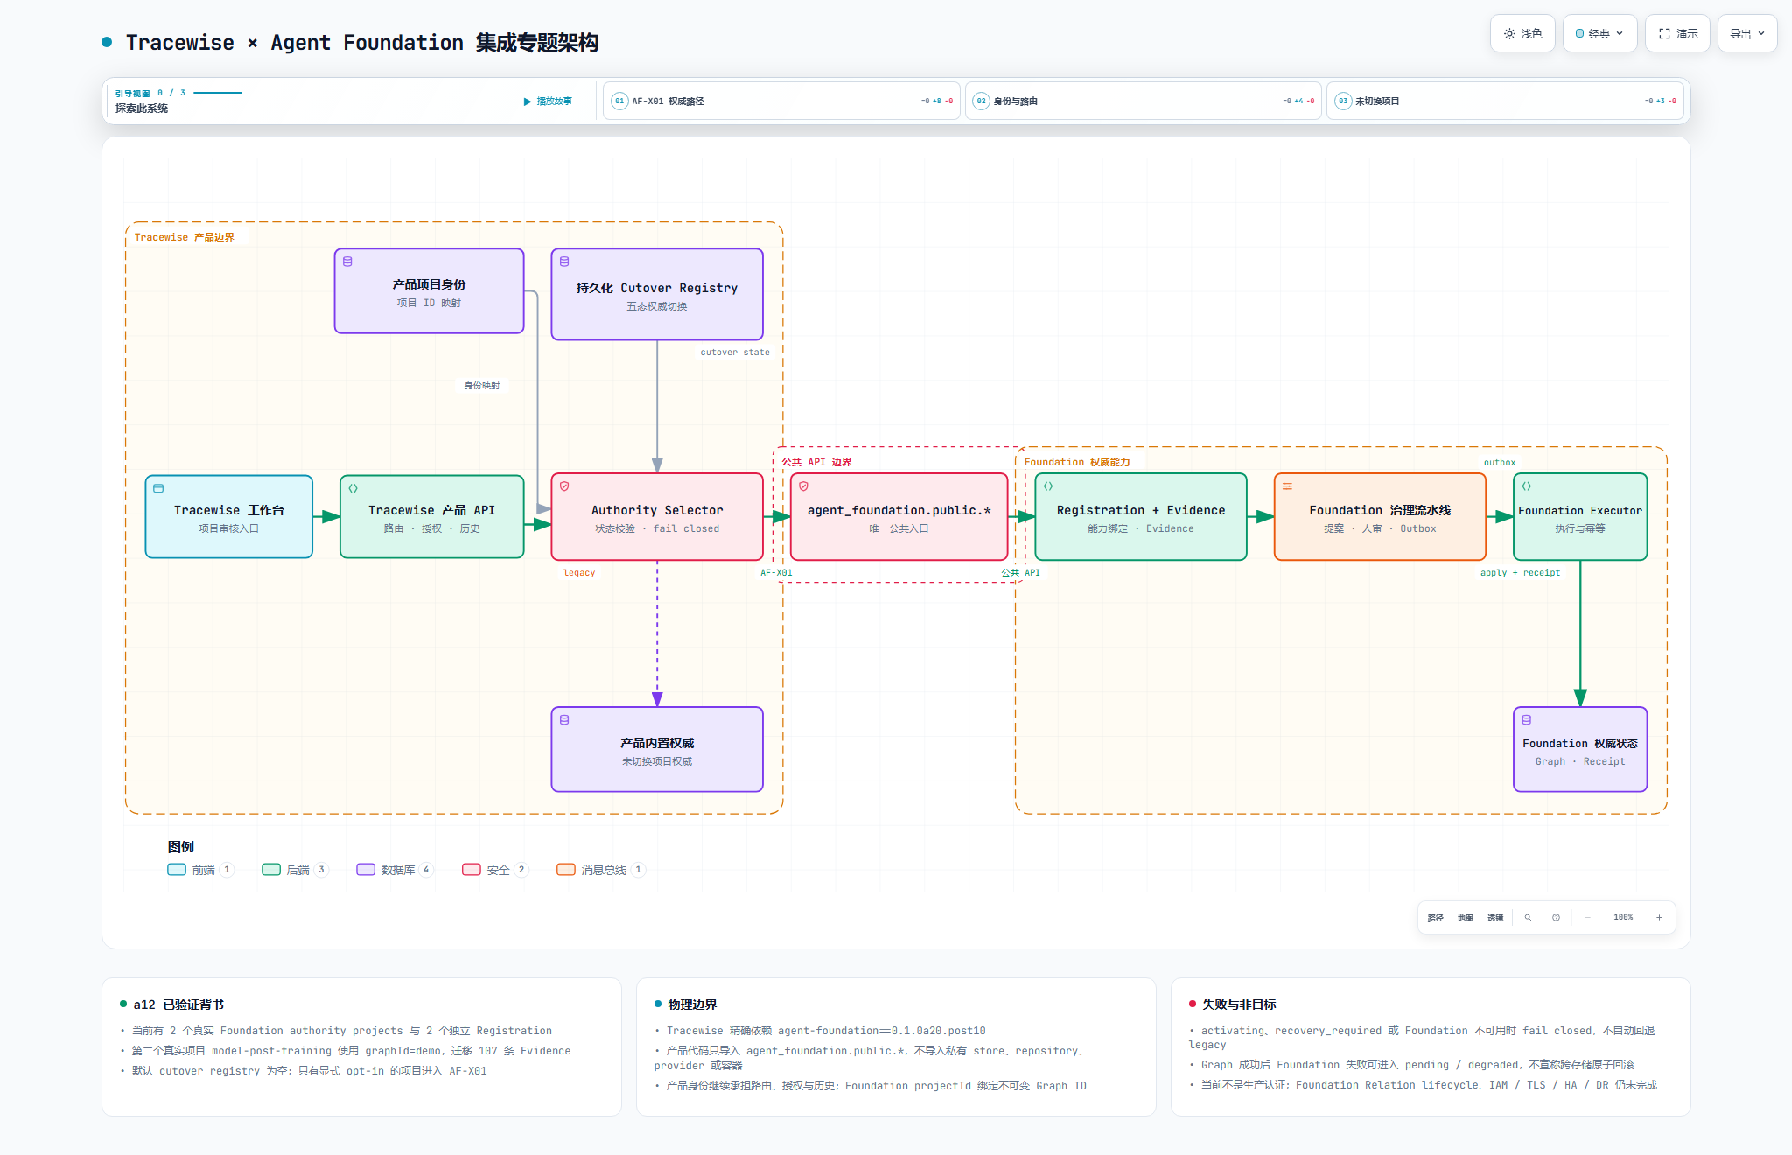Viewport: 1792px width, 1155px height.
Task: Select the 01 AF-X01 权威路径 step
Action: point(781,101)
